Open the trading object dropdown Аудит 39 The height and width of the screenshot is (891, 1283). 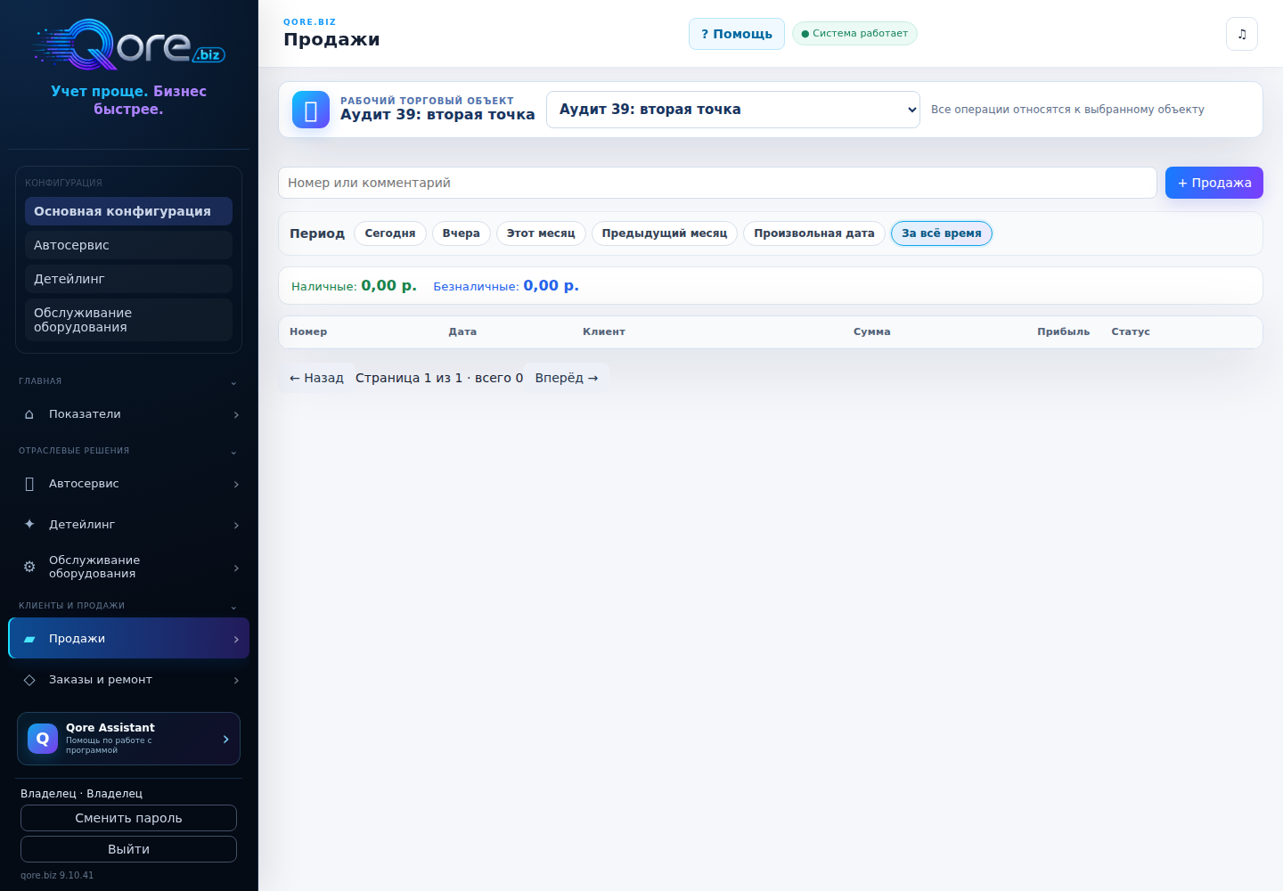tap(732, 110)
